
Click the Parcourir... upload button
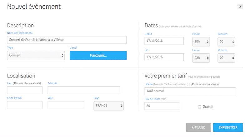tap(98, 56)
